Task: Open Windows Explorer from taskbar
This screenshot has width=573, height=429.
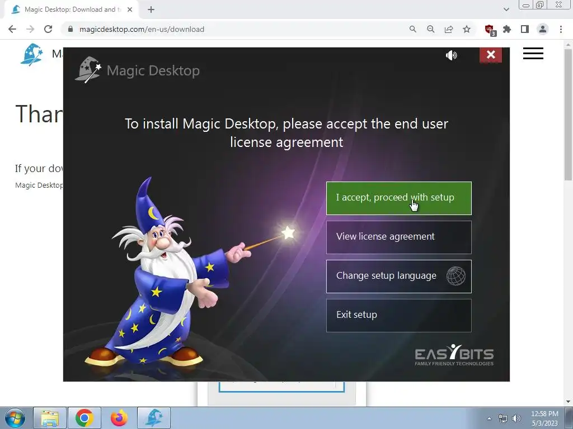Action: point(50,418)
